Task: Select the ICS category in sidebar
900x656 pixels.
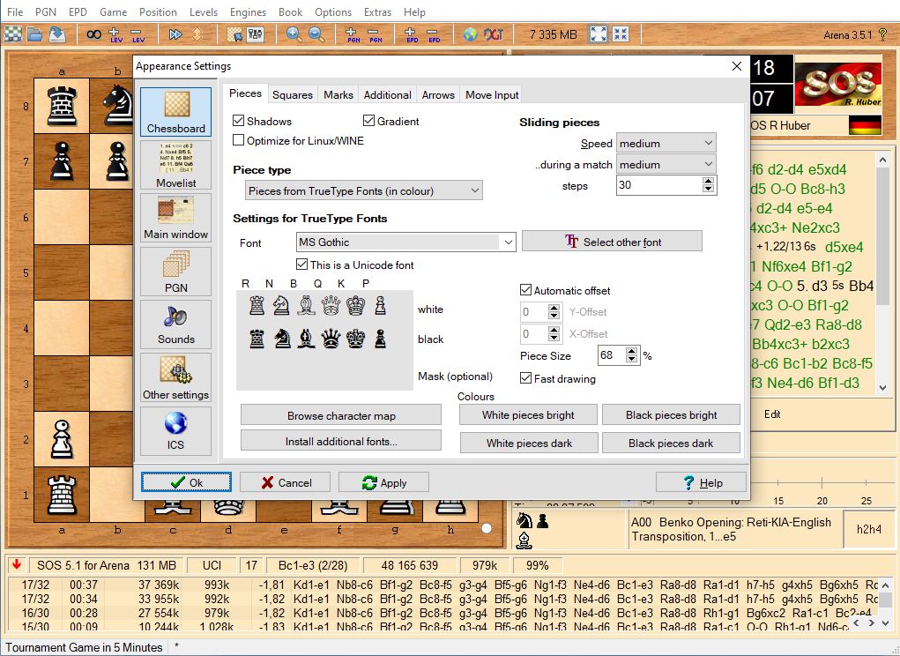Action: [x=175, y=431]
